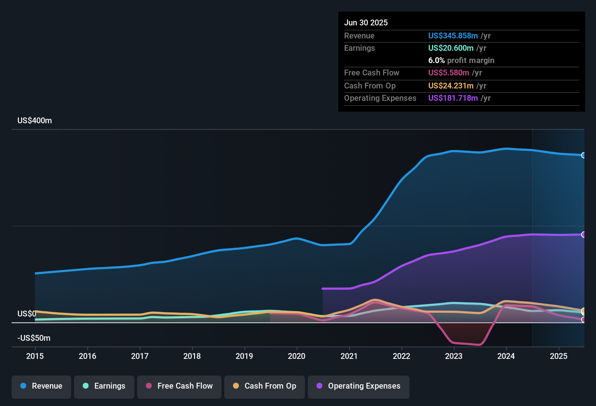Click the 6.0% profit margin text
Image resolution: width=596 pixels, height=406 pixels.
tap(461, 60)
